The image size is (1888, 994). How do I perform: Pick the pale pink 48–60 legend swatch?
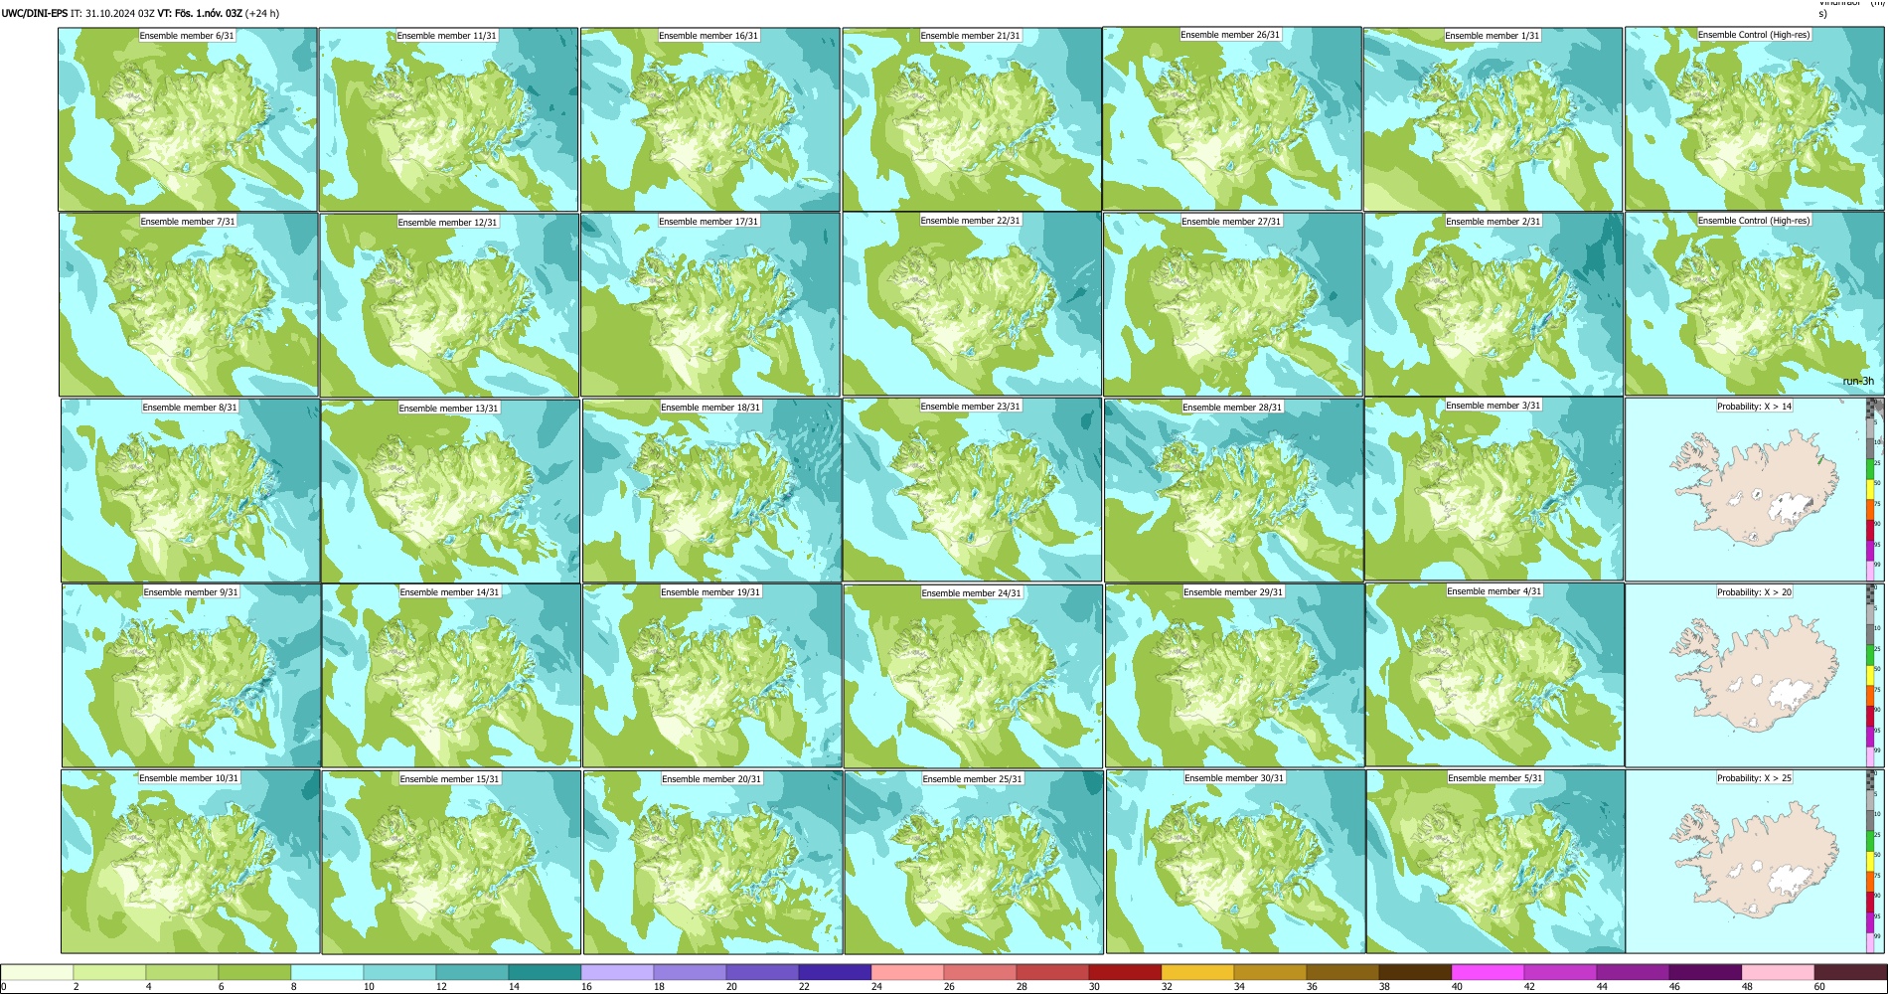[x=1778, y=972]
